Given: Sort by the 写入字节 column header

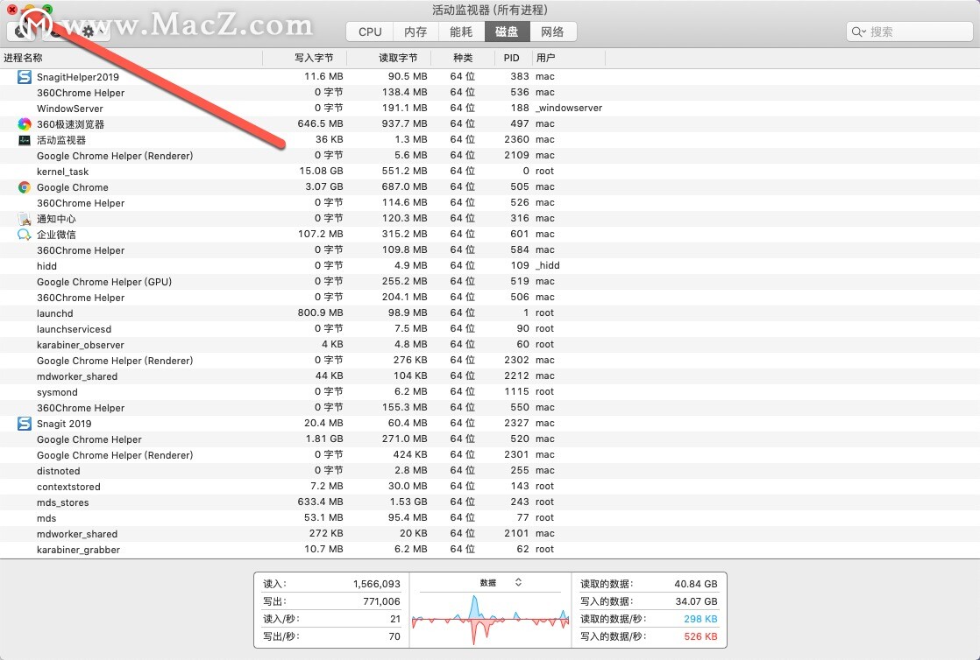Looking at the screenshot, I should (x=305, y=58).
